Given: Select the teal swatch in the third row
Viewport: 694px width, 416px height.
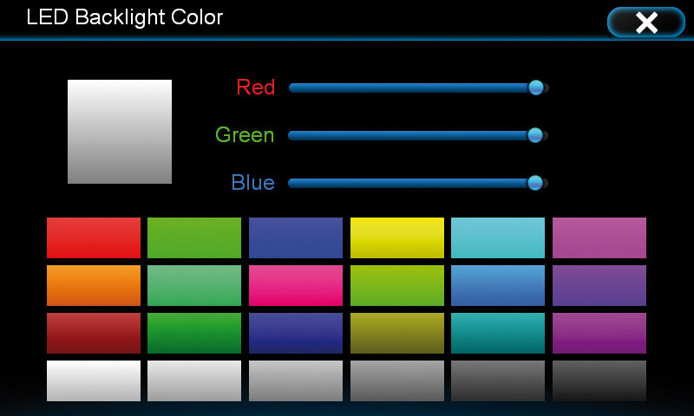Looking at the screenshot, I should pyautogui.click(x=498, y=333).
